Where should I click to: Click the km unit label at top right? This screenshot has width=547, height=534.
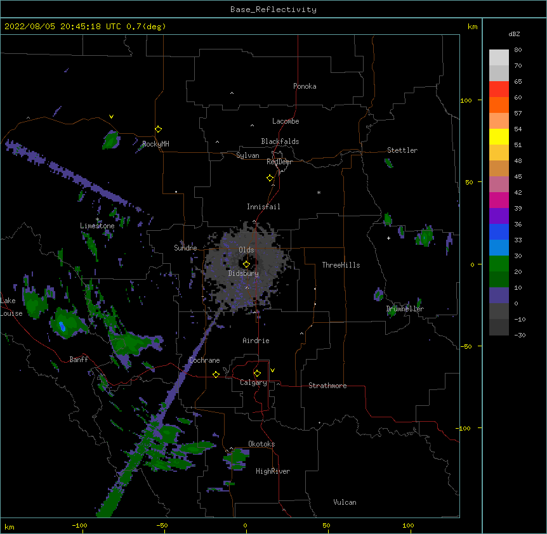(x=472, y=27)
